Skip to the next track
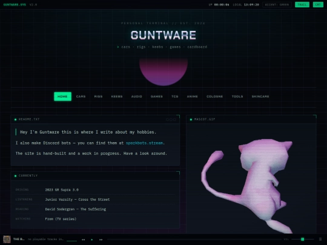 pos(101,240)
